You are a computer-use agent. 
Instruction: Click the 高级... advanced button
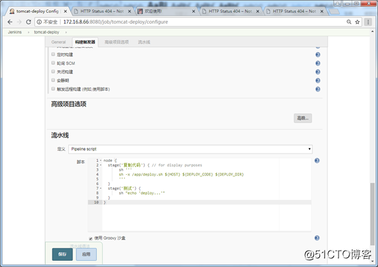tap(303, 118)
